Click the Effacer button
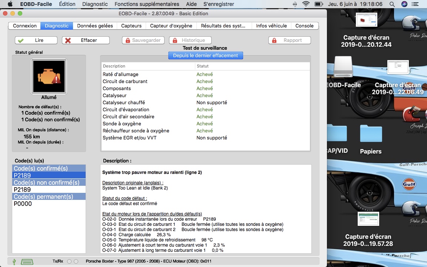The height and width of the screenshot is (267, 427). 86,40
